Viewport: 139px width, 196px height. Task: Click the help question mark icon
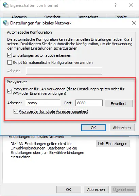click(116, 5)
